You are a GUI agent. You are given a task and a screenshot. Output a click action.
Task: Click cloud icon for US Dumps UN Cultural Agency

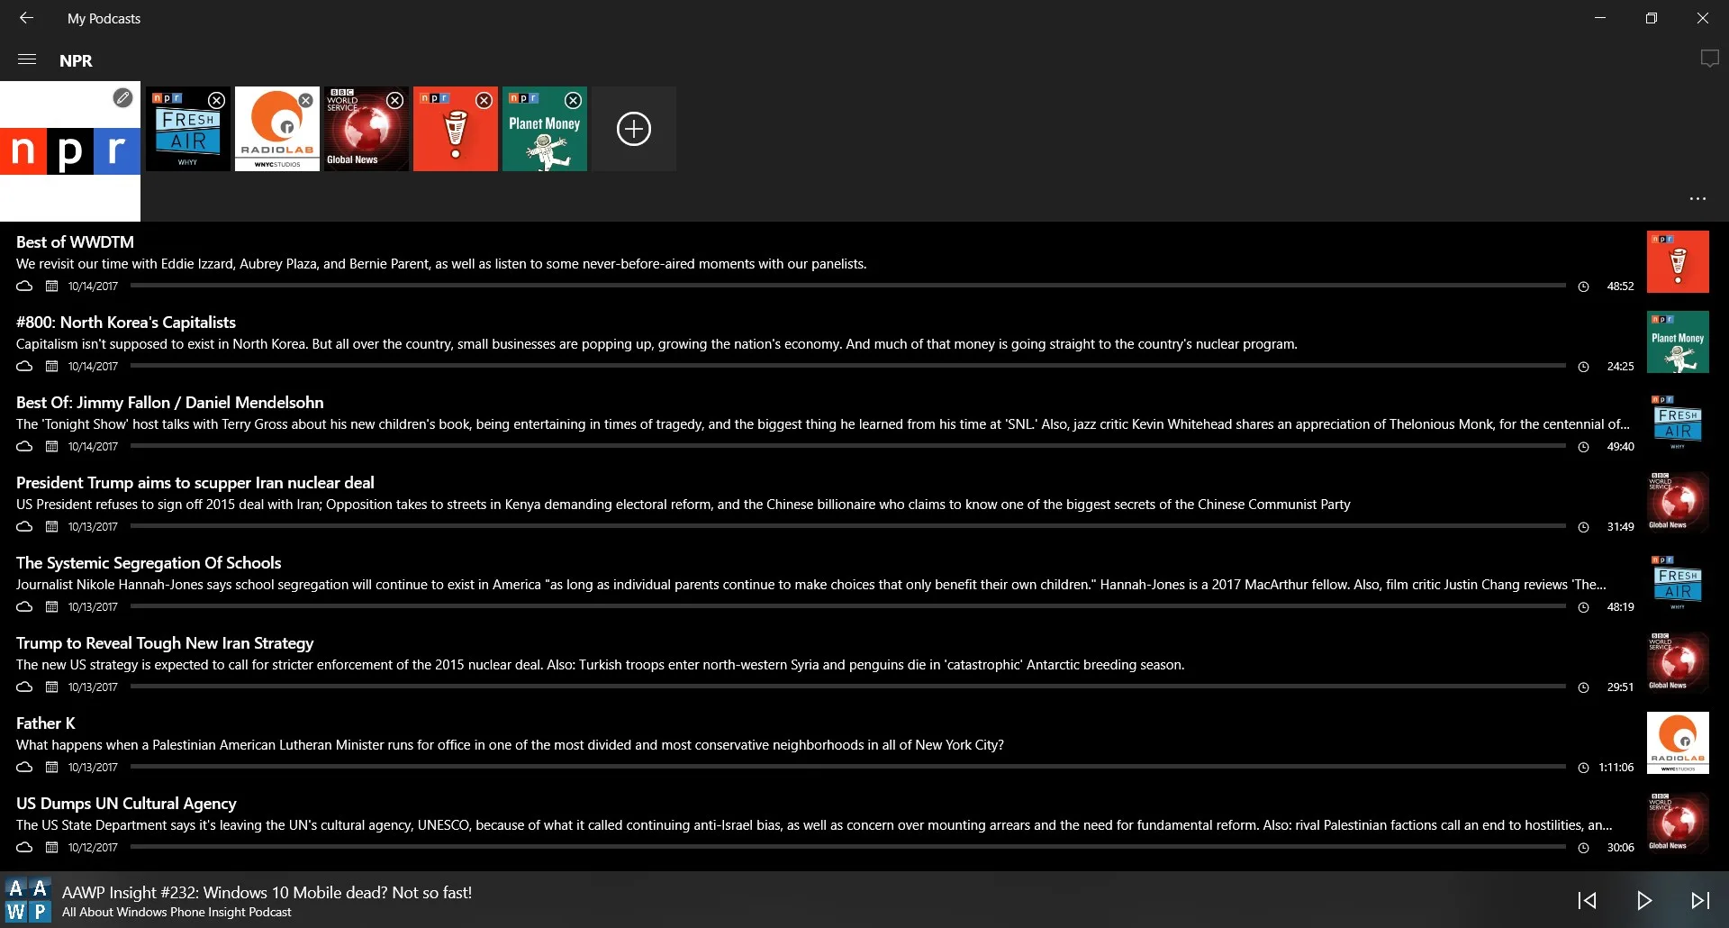tap(24, 848)
